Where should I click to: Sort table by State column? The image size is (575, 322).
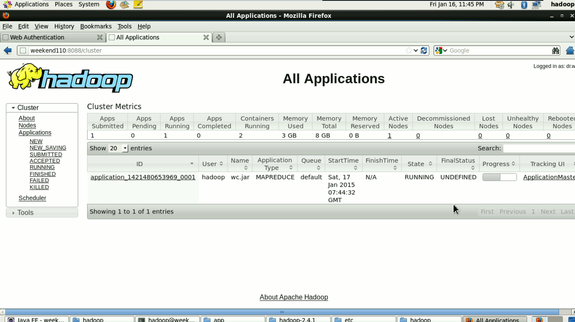click(420, 164)
